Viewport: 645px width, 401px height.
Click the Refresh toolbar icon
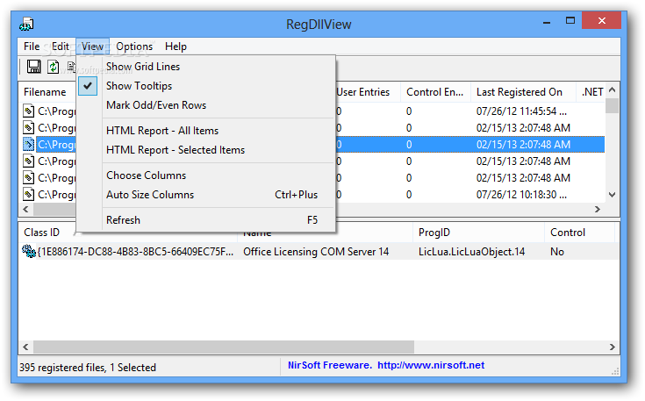pyautogui.click(x=53, y=66)
